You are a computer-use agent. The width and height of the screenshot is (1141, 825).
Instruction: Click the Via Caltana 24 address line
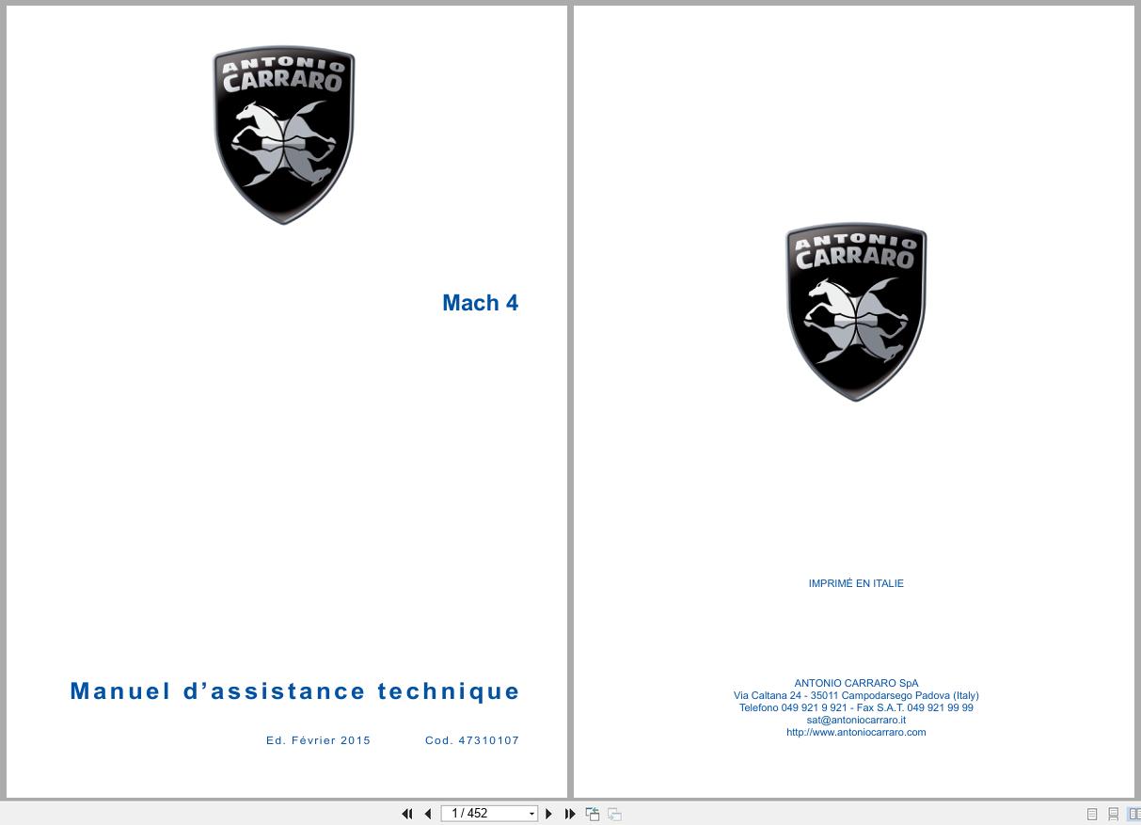pos(856,695)
